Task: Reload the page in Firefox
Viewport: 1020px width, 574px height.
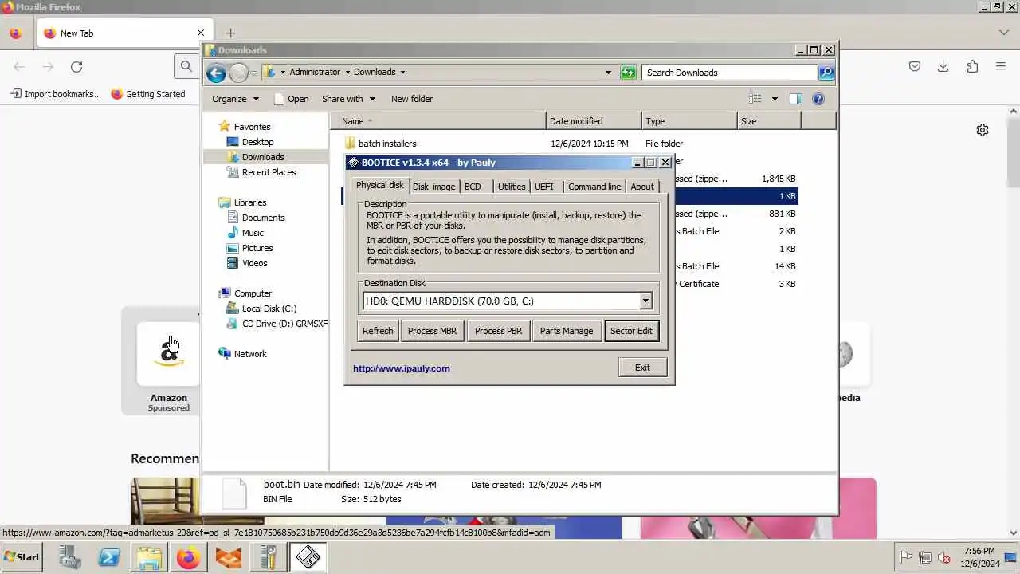Action: 76,67
